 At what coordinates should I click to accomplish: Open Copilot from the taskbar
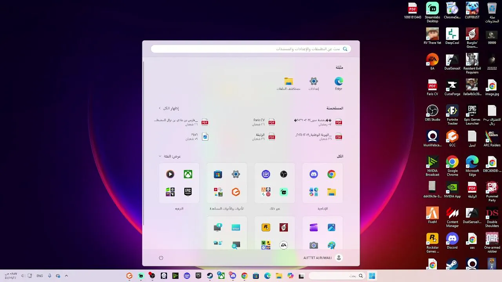[x=290, y=276]
